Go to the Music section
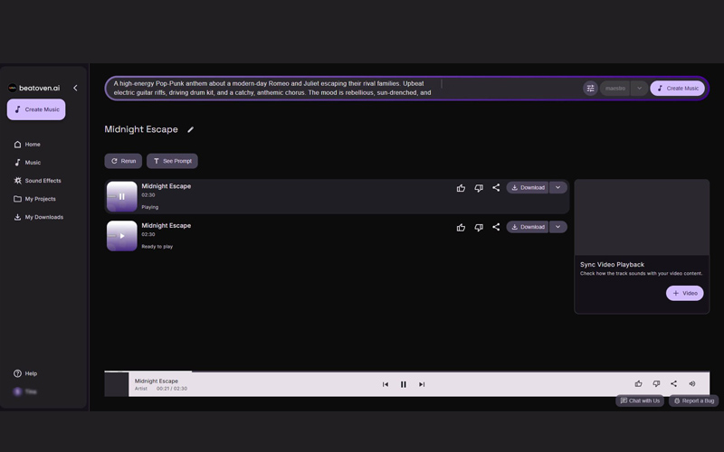Viewport: 724px width, 452px height. [27, 163]
